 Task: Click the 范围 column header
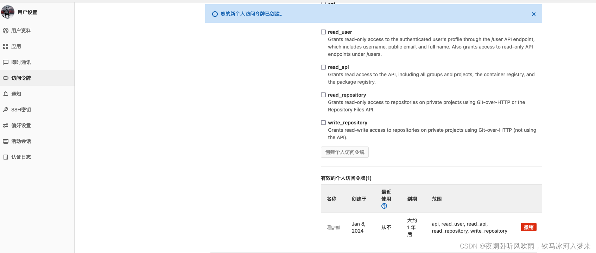tap(437, 199)
